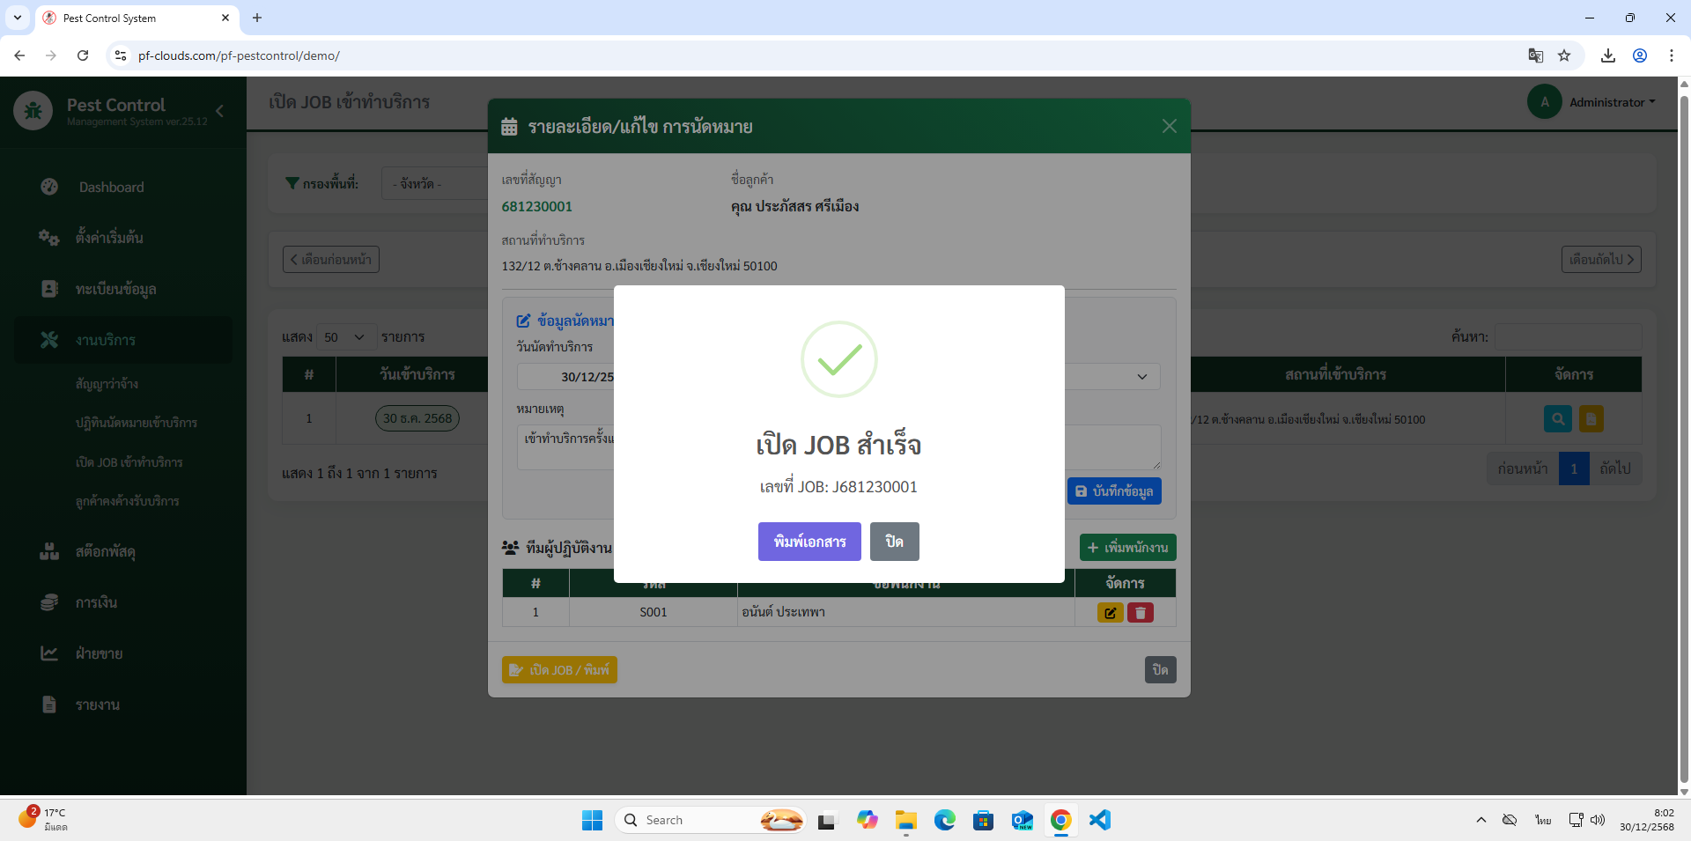This screenshot has width=1691, height=841.
Task: Click the Google Translate icon in address bar
Action: click(x=1535, y=55)
